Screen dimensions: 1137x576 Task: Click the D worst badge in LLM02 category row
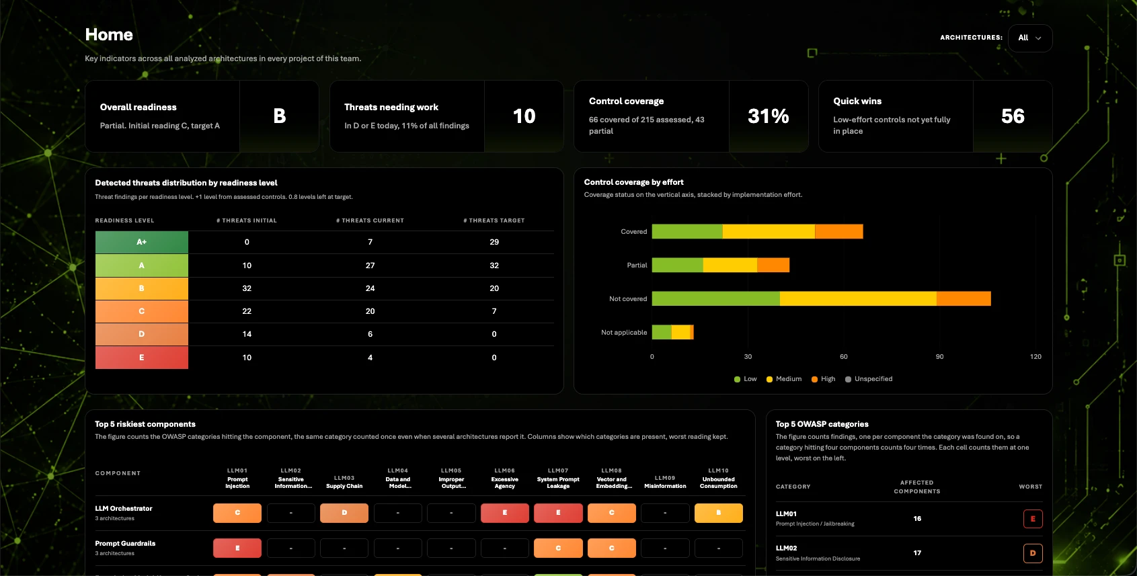pyautogui.click(x=1033, y=553)
